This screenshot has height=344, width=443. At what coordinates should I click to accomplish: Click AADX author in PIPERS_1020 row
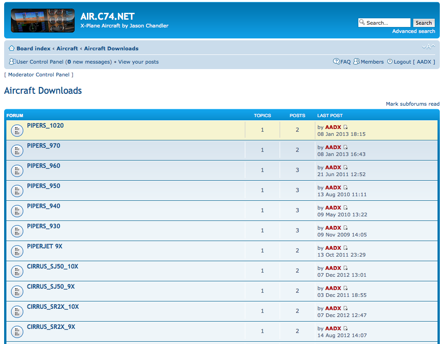(333, 127)
